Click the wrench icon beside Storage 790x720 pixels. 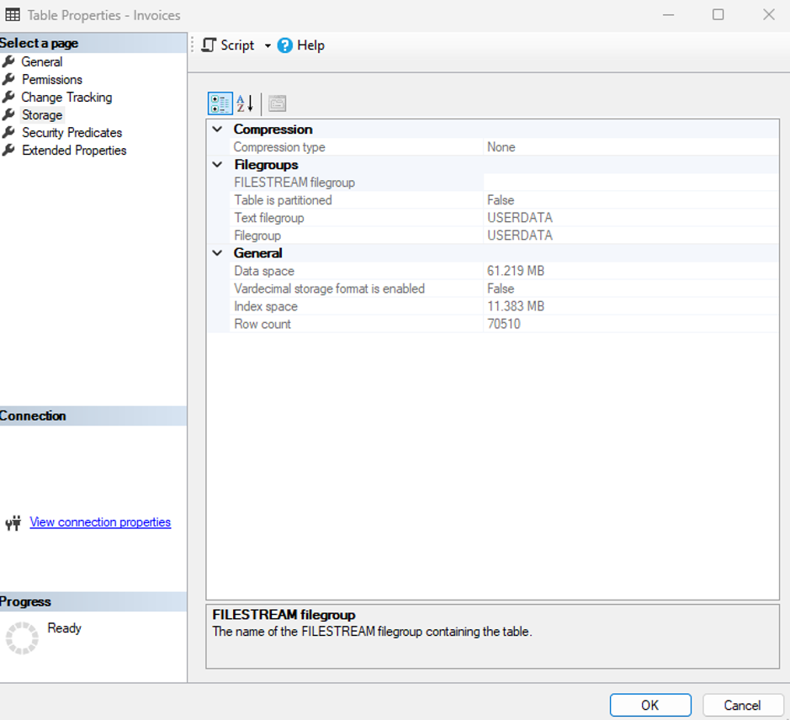click(8, 115)
